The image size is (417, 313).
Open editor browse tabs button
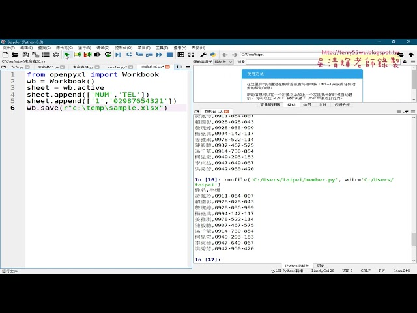[x=3, y=67]
